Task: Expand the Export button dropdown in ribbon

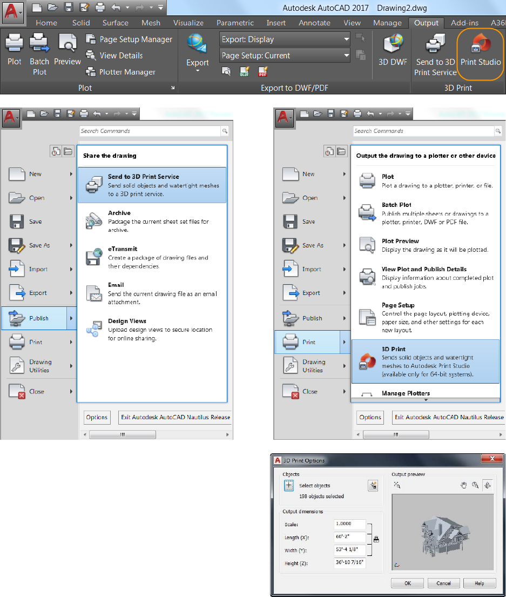Action: [198, 70]
